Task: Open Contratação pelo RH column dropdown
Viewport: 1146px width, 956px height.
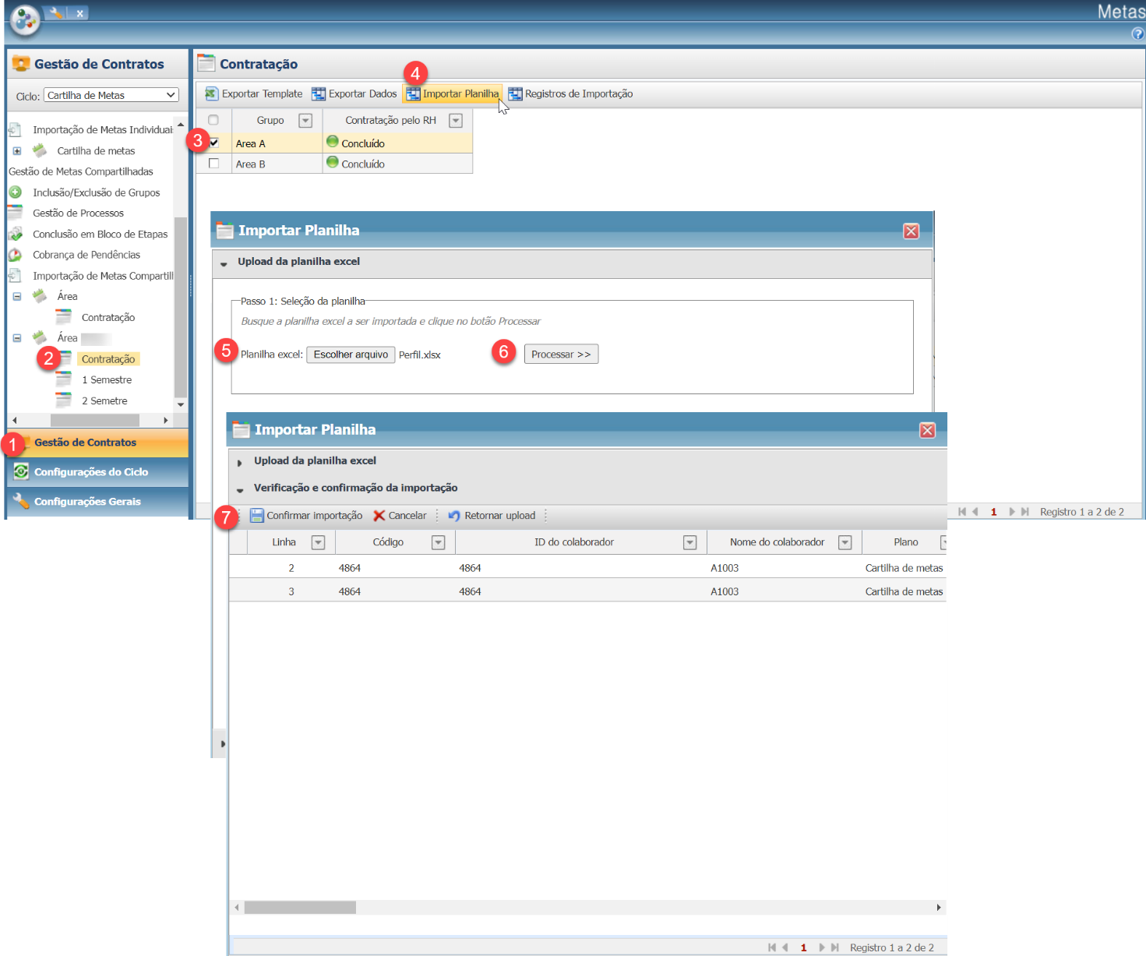Action: tap(456, 121)
